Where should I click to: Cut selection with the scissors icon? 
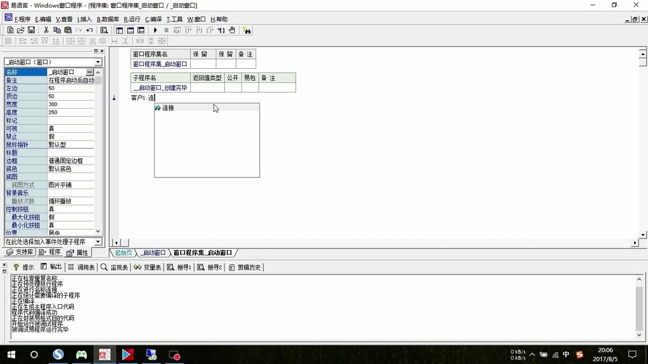coord(46,30)
